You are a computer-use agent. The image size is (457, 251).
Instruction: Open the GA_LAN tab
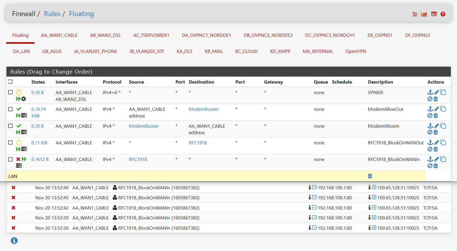pyautogui.click(x=21, y=51)
